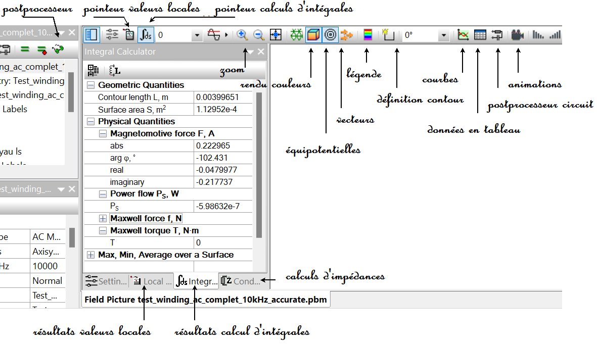Start the animation camera icon
This screenshot has height=345, width=597.
click(x=517, y=35)
